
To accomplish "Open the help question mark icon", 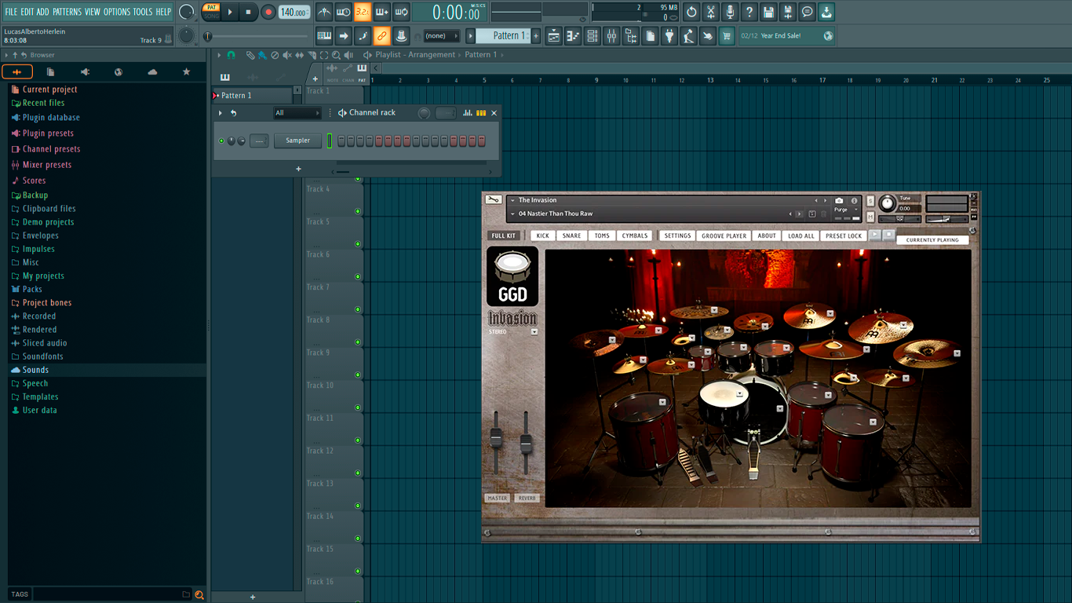I will point(749,12).
